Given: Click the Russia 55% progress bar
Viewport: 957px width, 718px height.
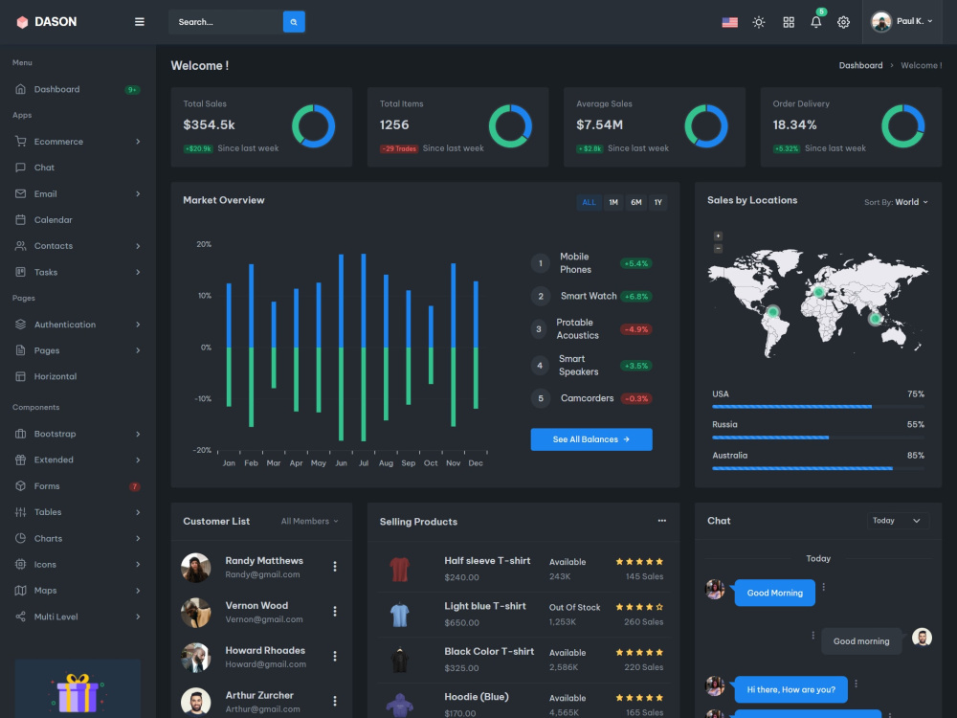Looking at the screenshot, I should tap(818, 438).
